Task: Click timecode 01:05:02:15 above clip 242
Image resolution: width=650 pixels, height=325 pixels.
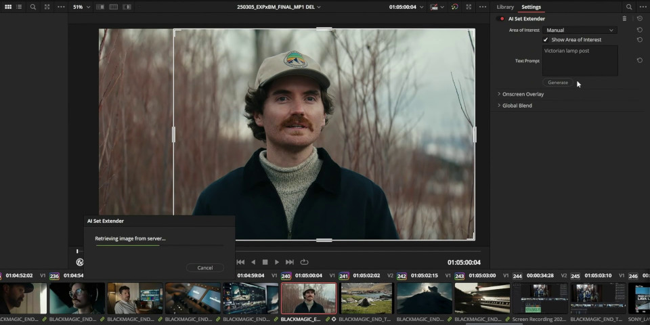Action: (x=424, y=276)
